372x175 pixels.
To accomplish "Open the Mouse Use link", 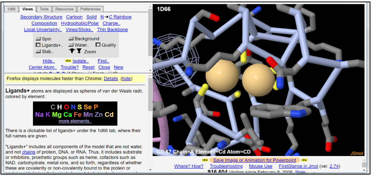I will [x=261, y=166].
